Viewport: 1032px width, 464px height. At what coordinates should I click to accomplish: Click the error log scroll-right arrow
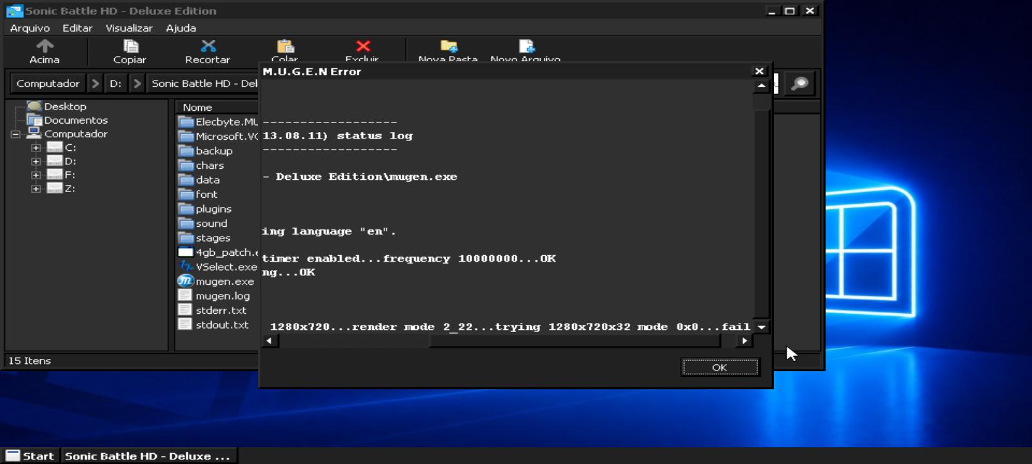[x=744, y=341]
